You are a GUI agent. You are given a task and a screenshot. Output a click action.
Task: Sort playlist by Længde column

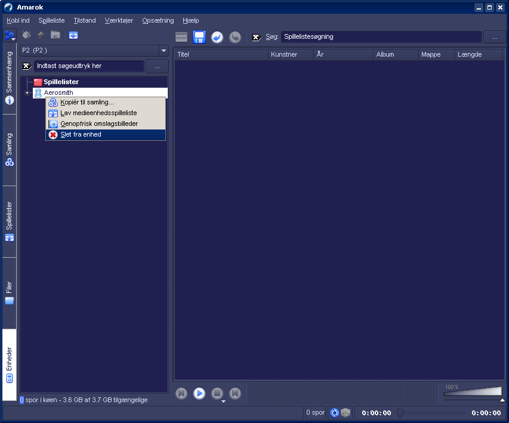tap(479, 54)
